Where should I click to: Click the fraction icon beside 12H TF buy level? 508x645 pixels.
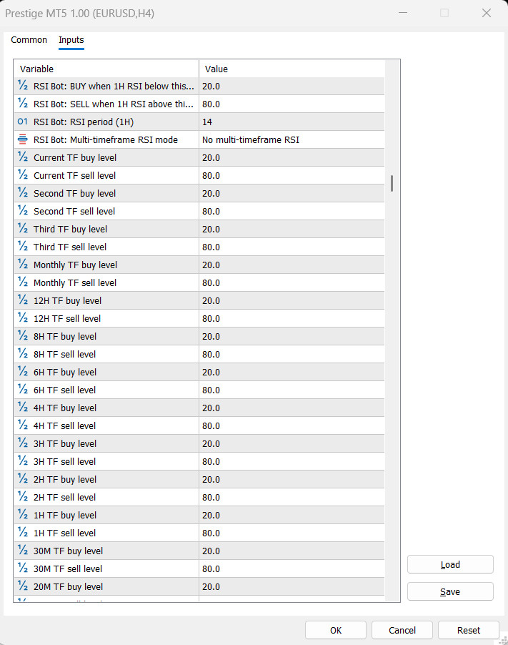click(x=23, y=300)
